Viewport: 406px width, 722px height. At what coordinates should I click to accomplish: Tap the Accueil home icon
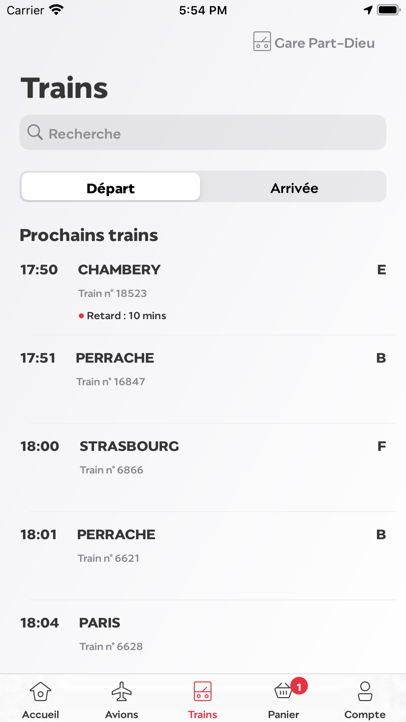41,692
